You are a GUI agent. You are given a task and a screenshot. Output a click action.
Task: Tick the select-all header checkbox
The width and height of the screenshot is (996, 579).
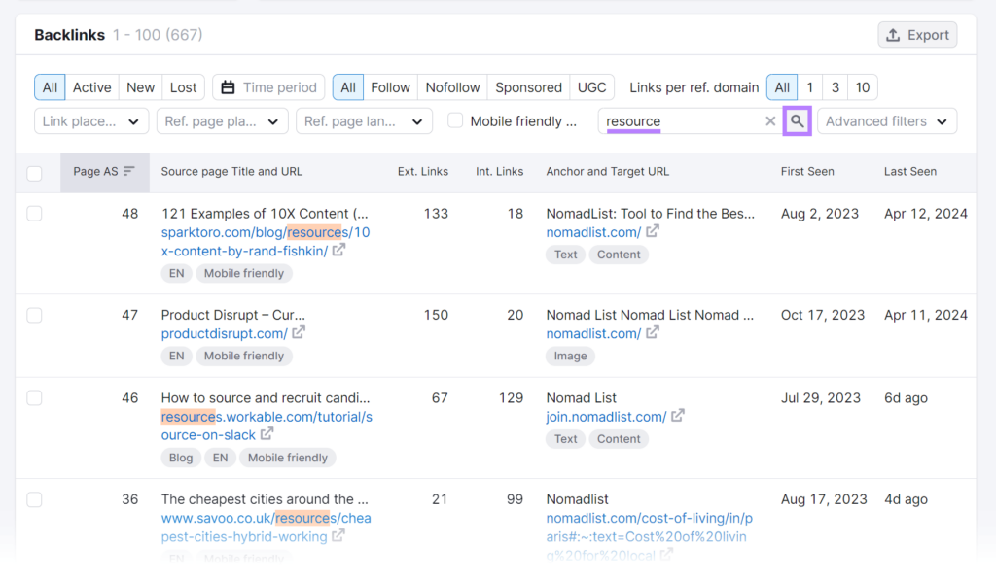[x=34, y=173]
